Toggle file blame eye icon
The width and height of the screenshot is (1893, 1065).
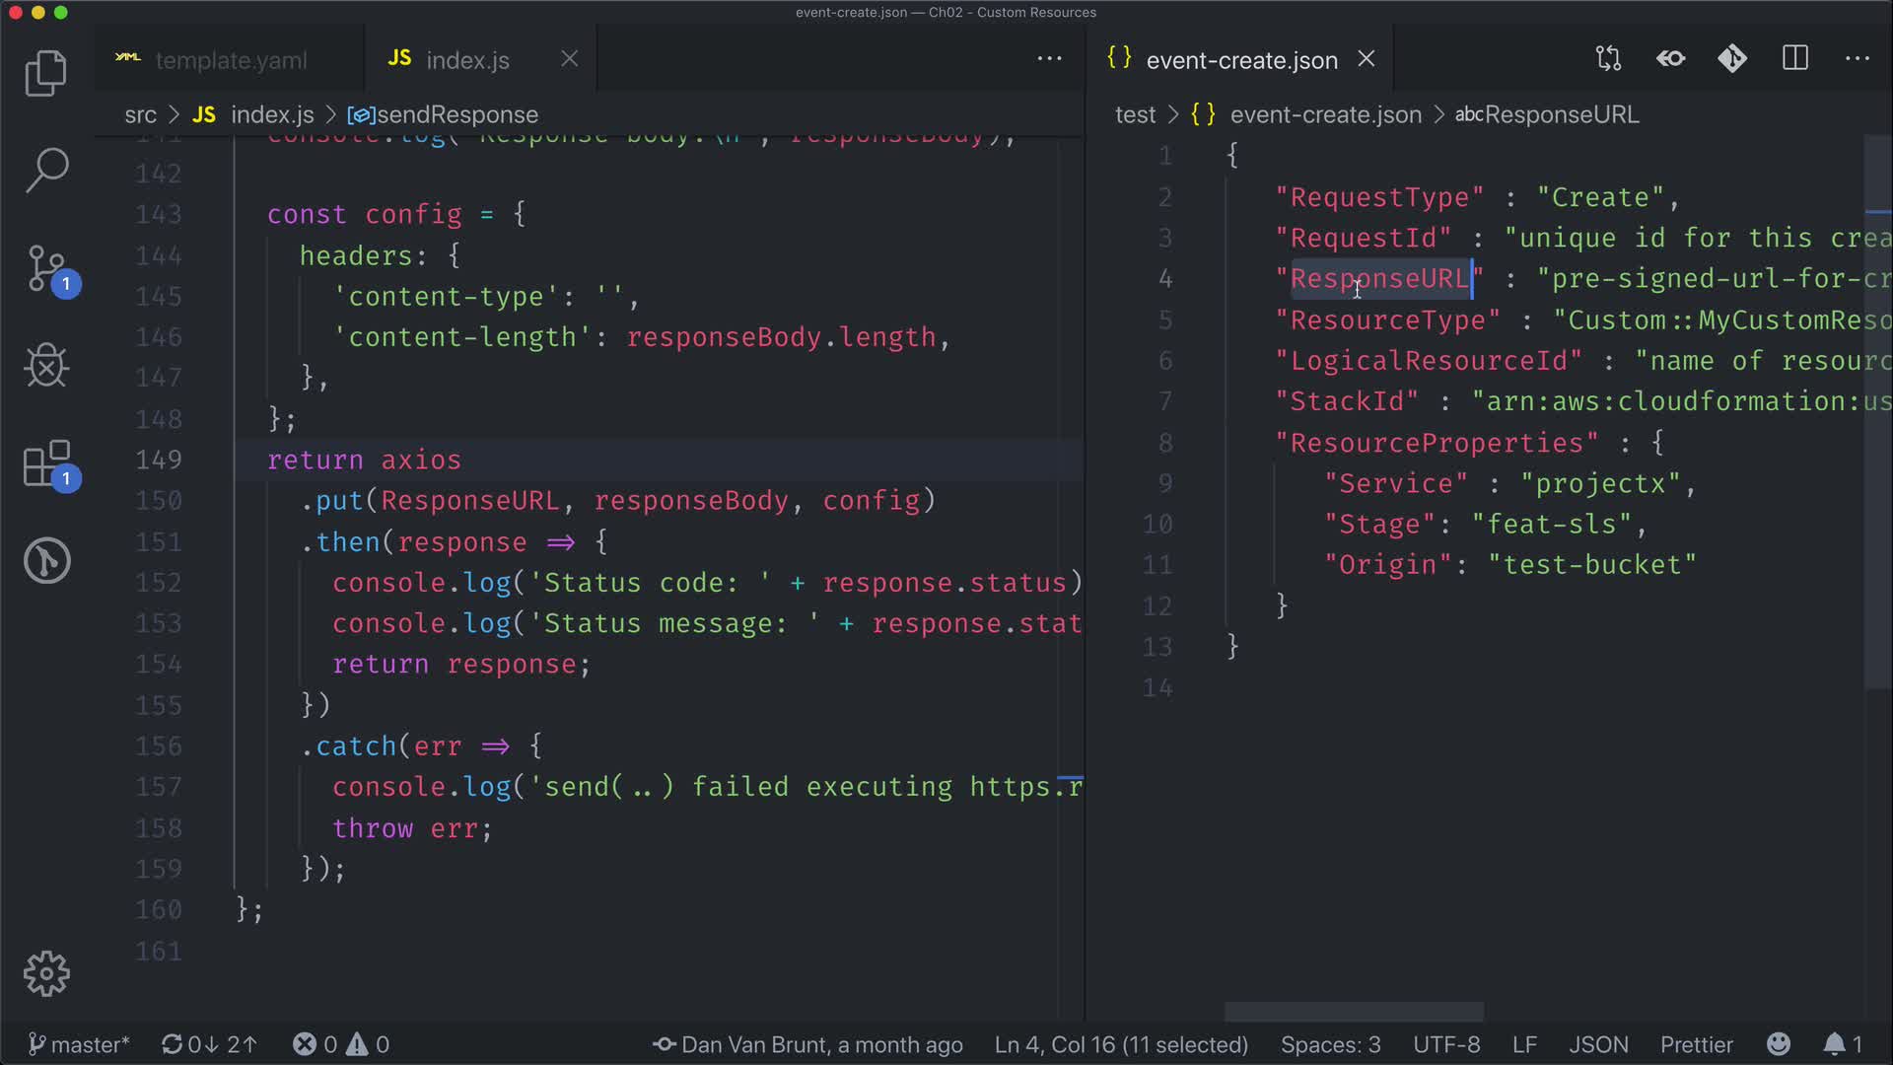[x=1670, y=59]
